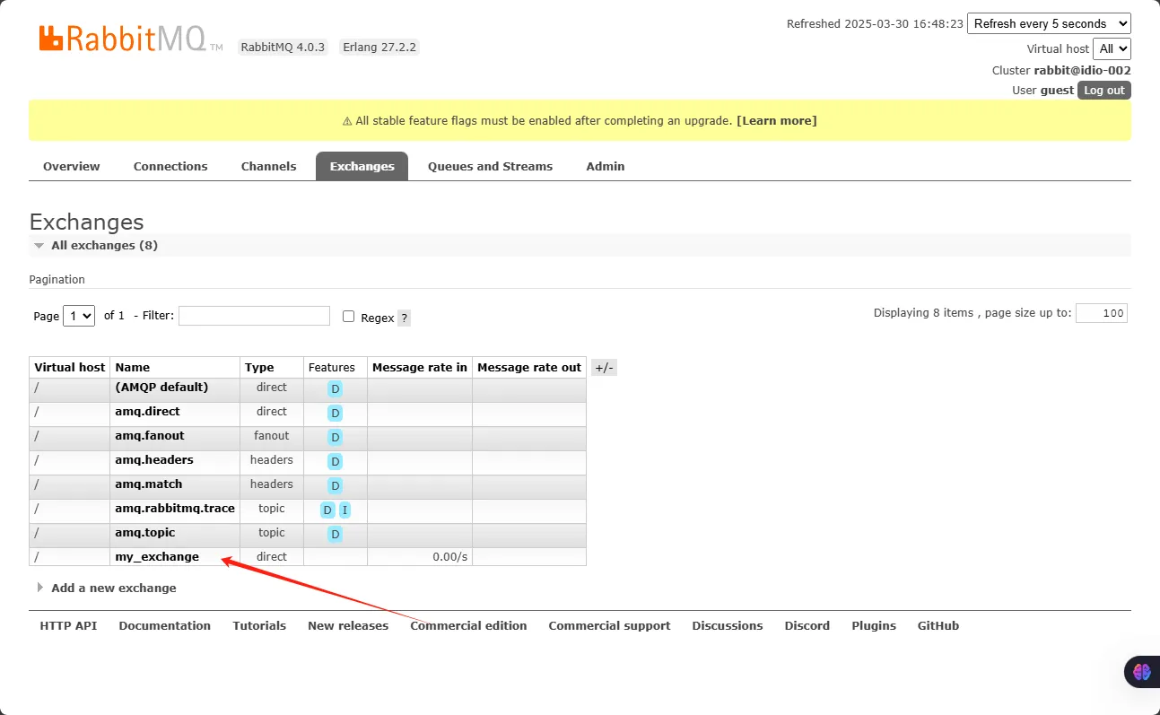Open the amq.fanout exchange

tap(150, 435)
